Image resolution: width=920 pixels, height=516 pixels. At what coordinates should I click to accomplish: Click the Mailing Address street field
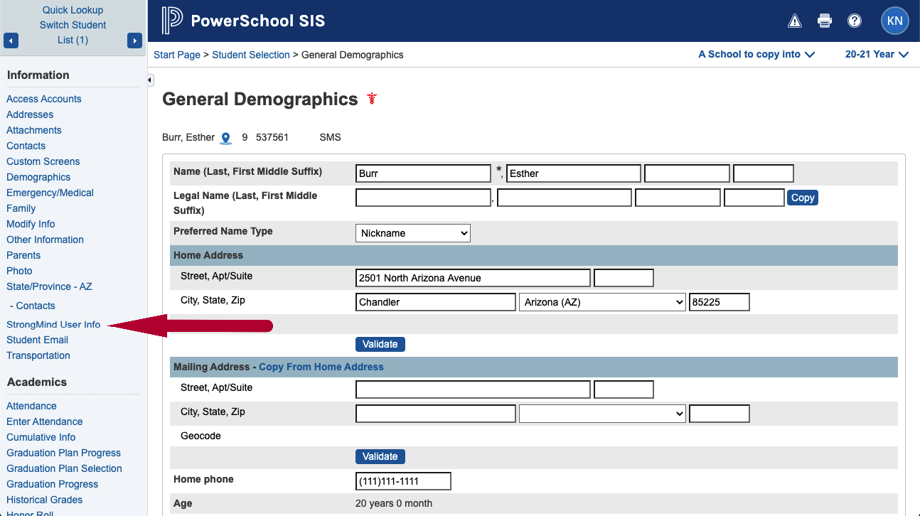(x=473, y=389)
